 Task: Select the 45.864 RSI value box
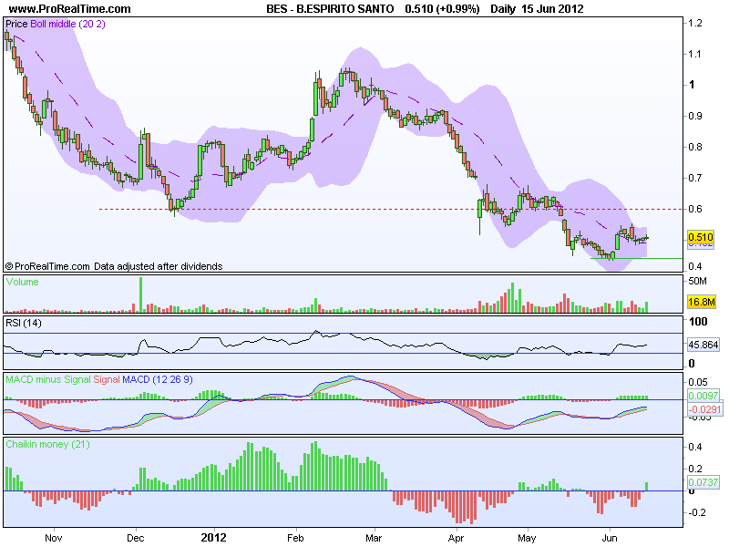pyautogui.click(x=703, y=345)
